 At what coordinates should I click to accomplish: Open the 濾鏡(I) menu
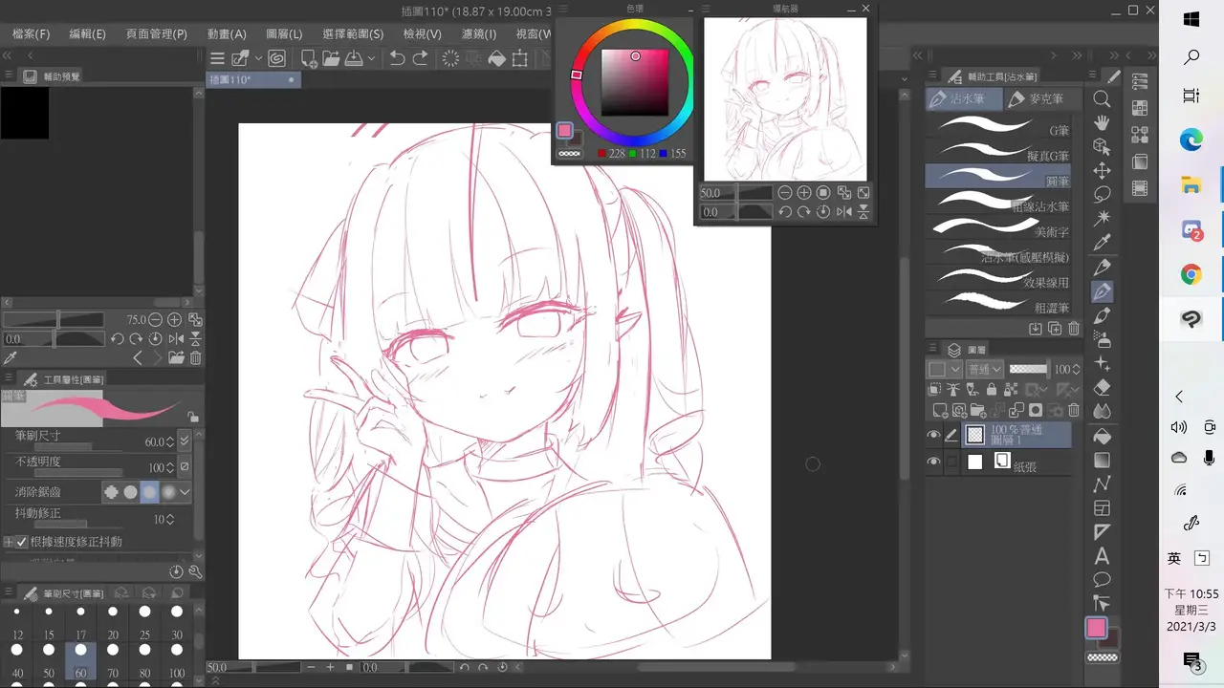(479, 33)
